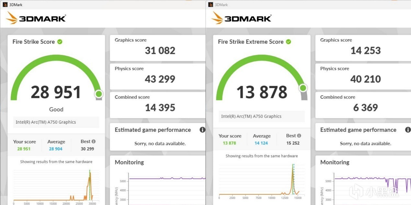
Task: Click info icon beside Best 30 299
Action: [x=94, y=141]
